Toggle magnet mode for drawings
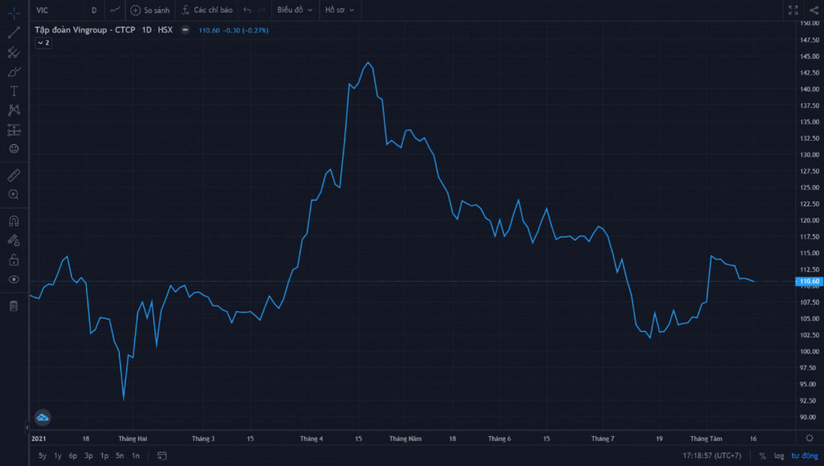824x466 pixels. pyautogui.click(x=14, y=221)
